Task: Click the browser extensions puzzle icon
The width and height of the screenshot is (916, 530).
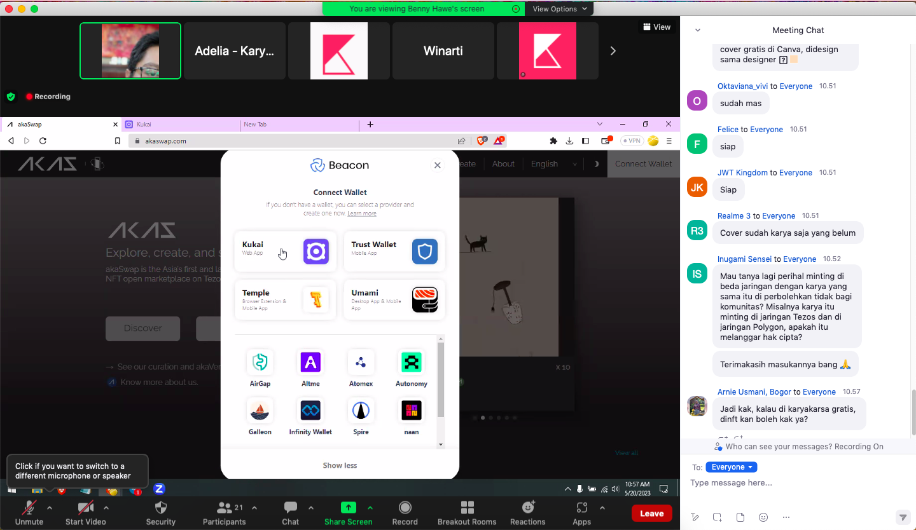Action: (x=553, y=141)
